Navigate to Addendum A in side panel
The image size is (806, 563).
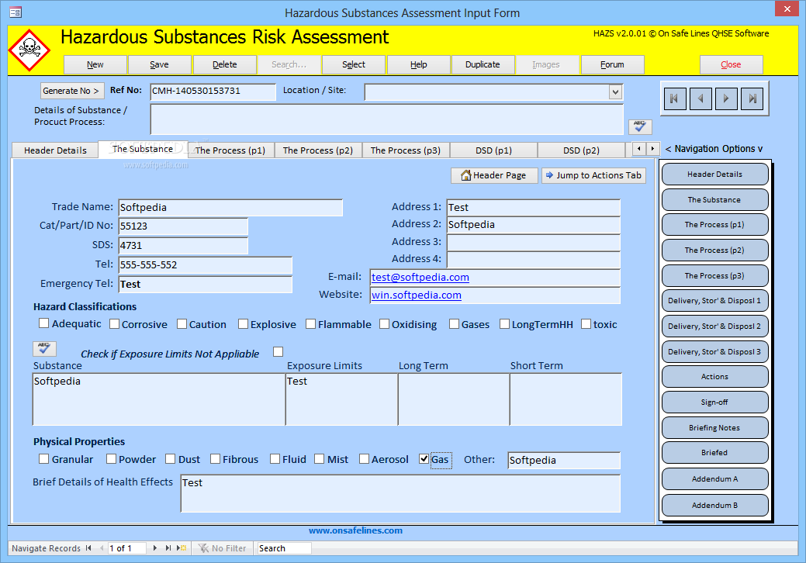pyautogui.click(x=714, y=478)
